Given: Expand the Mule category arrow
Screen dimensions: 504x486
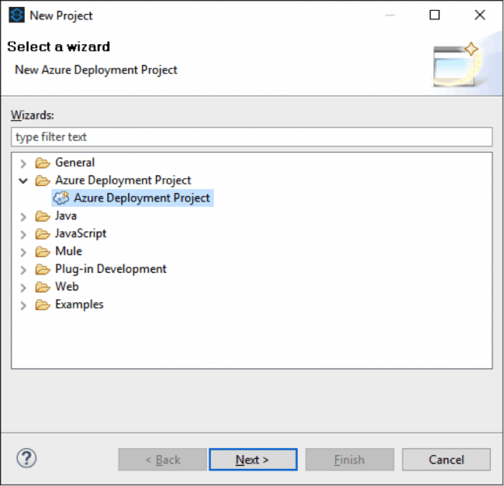Looking at the screenshot, I should coord(23,251).
